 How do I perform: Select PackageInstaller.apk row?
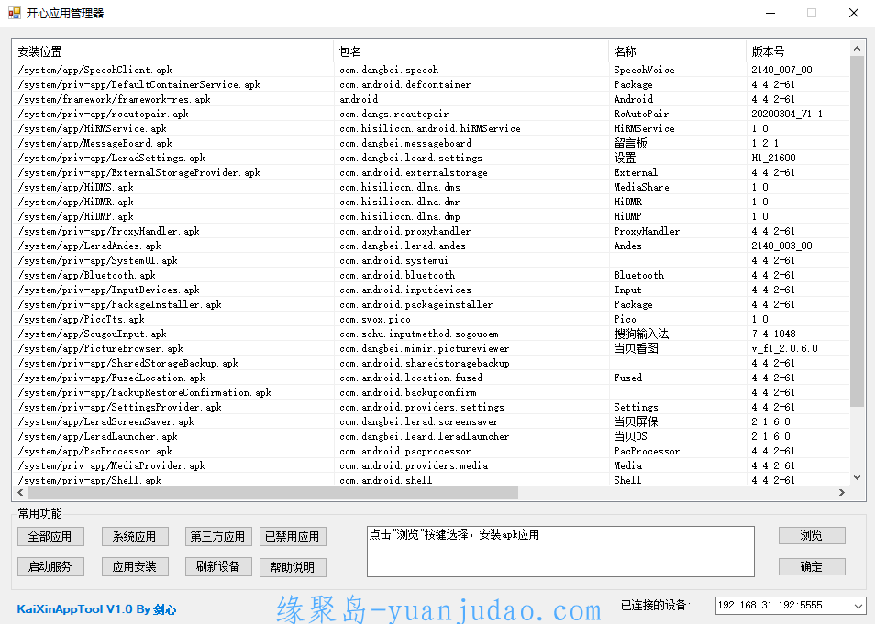tap(431, 304)
